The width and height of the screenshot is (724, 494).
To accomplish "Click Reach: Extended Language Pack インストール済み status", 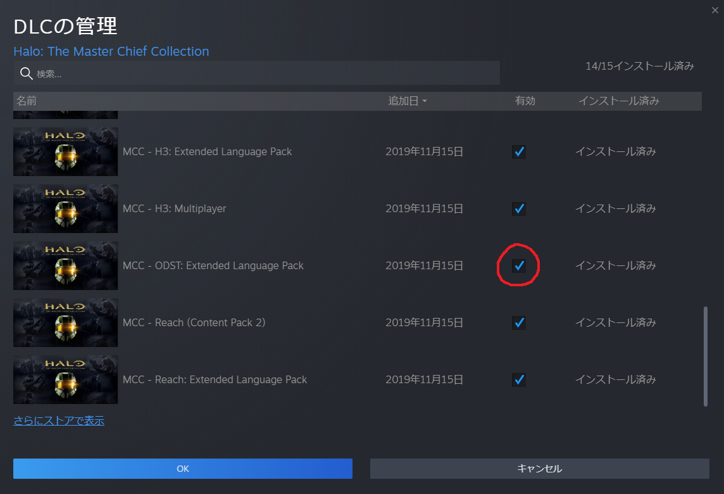I will [x=616, y=379].
